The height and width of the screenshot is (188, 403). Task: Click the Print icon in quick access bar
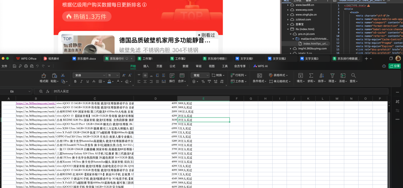pos(26,66)
